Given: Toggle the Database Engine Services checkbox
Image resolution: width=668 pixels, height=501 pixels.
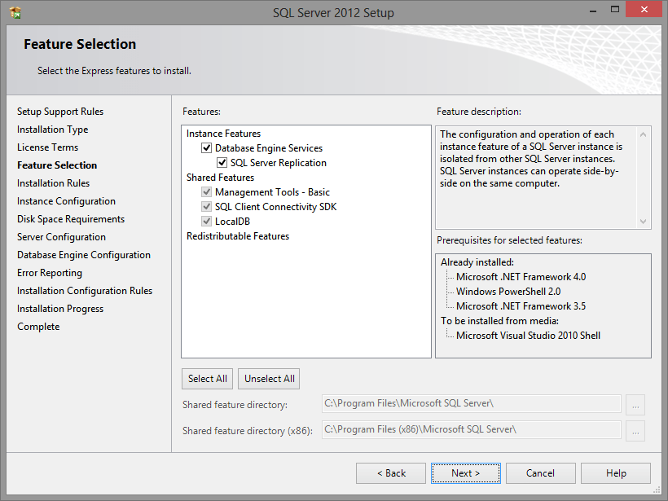Looking at the screenshot, I should click(x=207, y=148).
